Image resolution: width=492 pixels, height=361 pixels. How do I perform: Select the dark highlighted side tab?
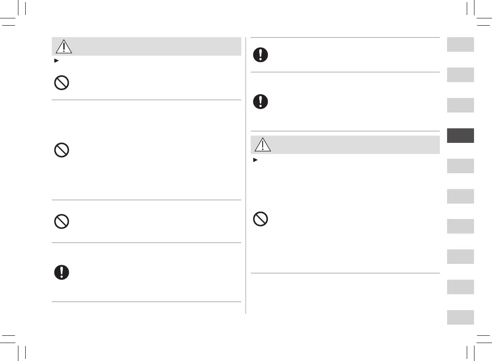[460, 135]
